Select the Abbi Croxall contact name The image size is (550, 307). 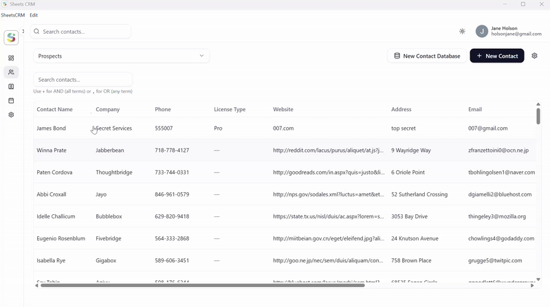(x=52, y=194)
